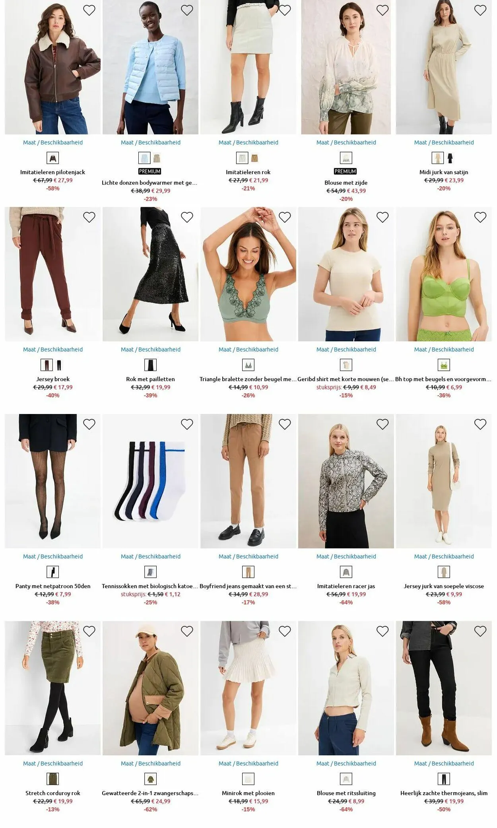
Task: Toggle favorite on Jersey broek
Action: 89,217
